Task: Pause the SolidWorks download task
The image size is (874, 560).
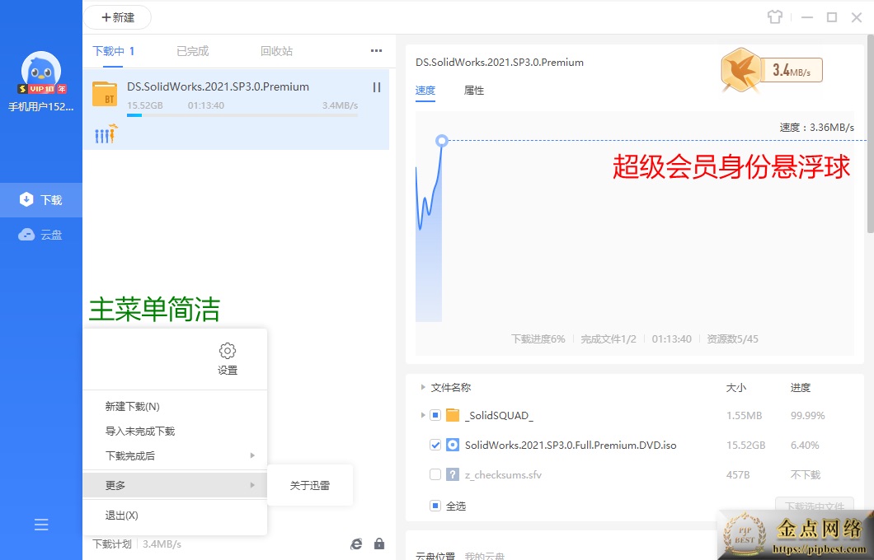Action: coord(377,87)
